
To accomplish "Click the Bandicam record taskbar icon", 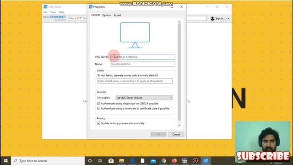I will point(195,161).
